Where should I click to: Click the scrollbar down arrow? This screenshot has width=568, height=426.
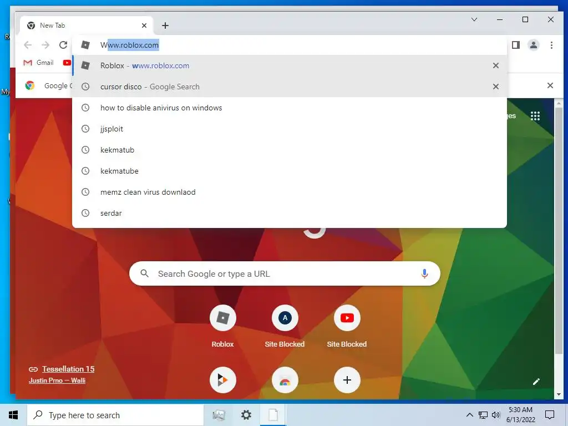[x=559, y=394]
